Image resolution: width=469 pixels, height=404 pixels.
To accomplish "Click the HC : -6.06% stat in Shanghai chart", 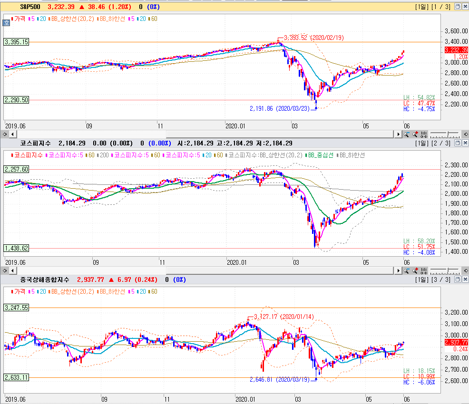I will pos(419,383).
